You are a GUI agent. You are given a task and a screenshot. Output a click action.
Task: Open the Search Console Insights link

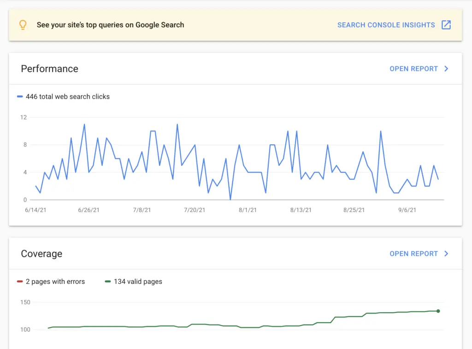(386, 25)
